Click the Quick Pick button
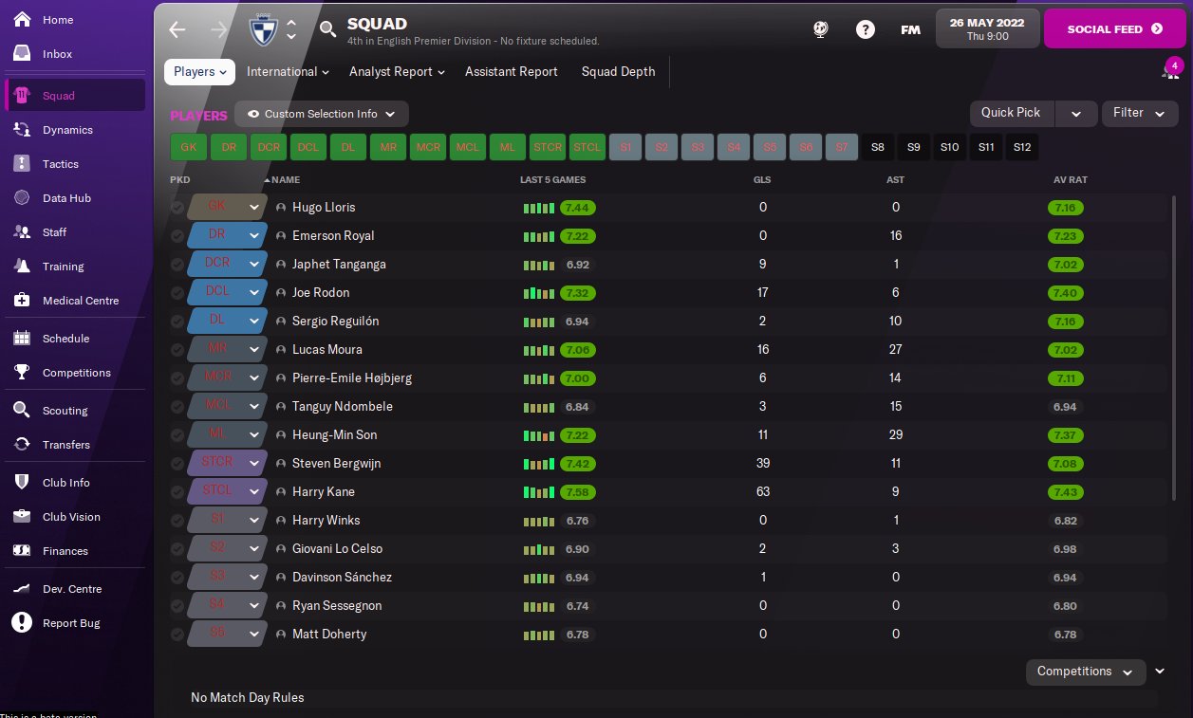The width and height of the screenshot is (1193, 718). (1011, 113)
